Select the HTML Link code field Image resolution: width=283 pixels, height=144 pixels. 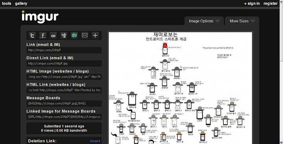pyautogui.click(x=64, y=90)
